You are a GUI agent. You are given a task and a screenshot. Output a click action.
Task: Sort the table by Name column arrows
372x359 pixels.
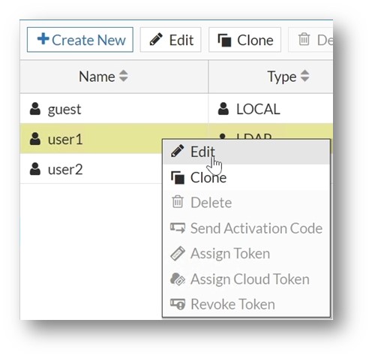pyautogui.click(x=124, y=76)
